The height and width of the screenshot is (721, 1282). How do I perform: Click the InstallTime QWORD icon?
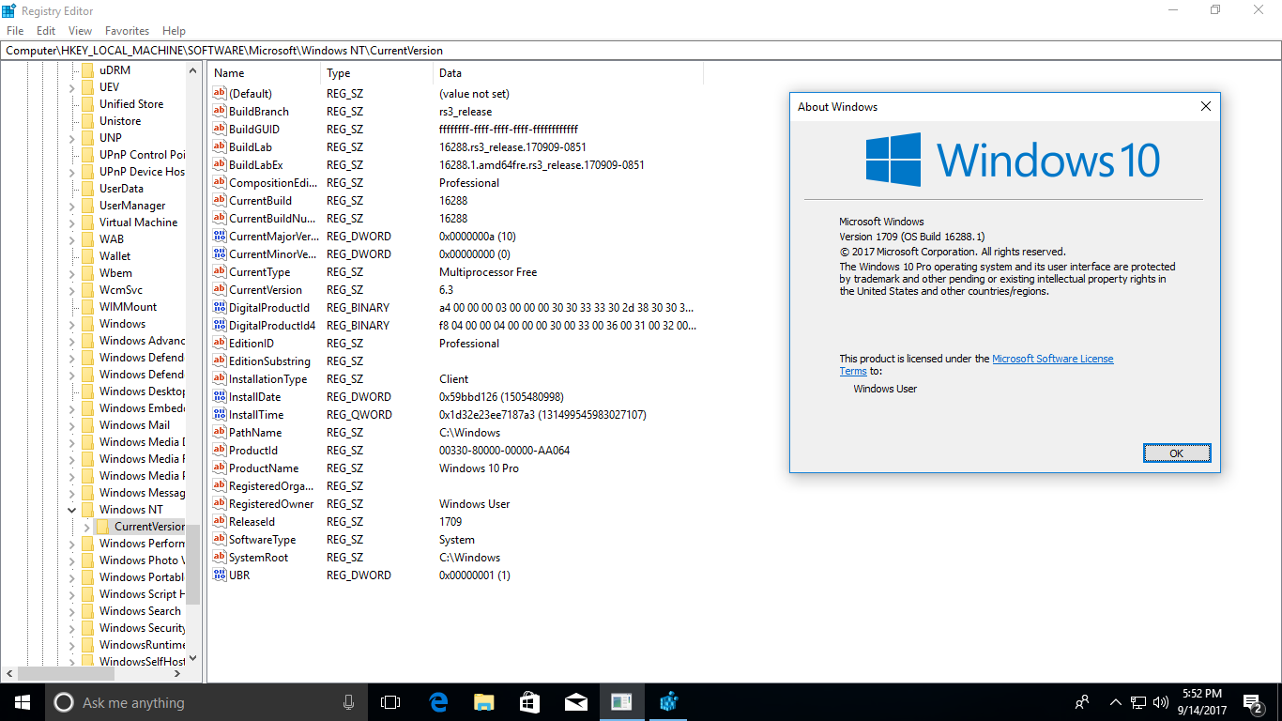point(220,415)
